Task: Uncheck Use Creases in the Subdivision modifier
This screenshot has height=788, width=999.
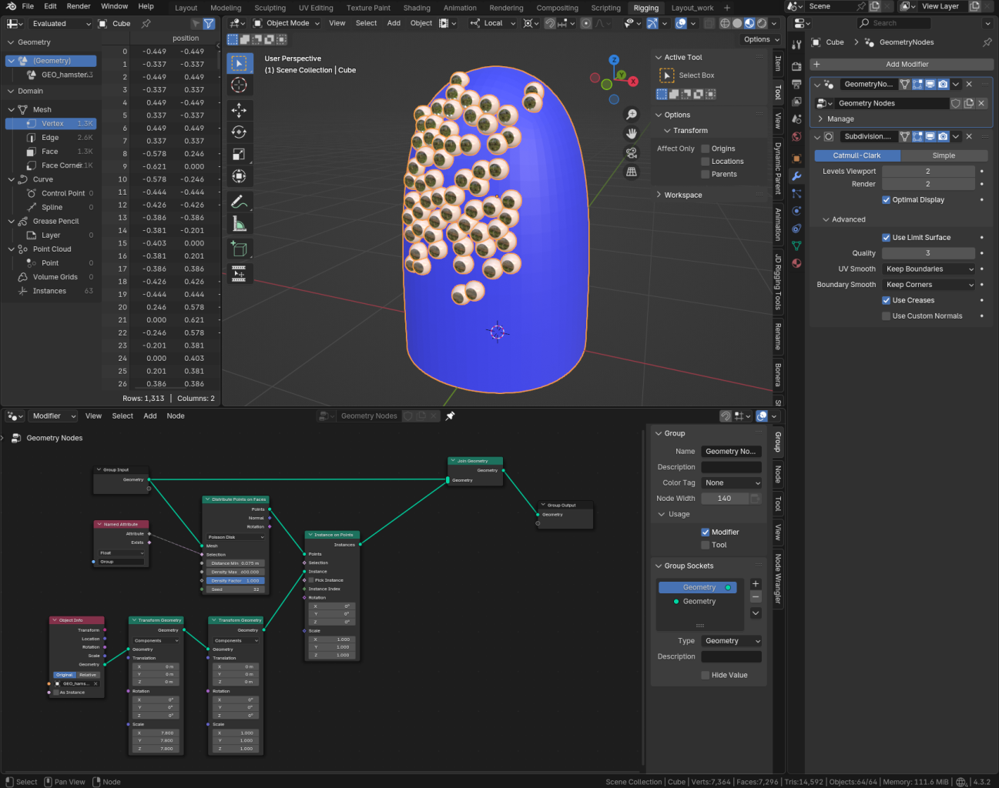Action: click(x=886, y=300)
